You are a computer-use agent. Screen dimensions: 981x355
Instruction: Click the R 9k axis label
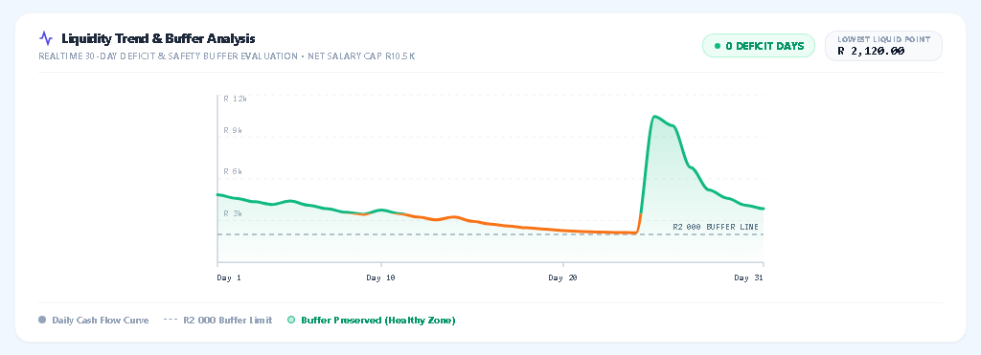[233, 131]
